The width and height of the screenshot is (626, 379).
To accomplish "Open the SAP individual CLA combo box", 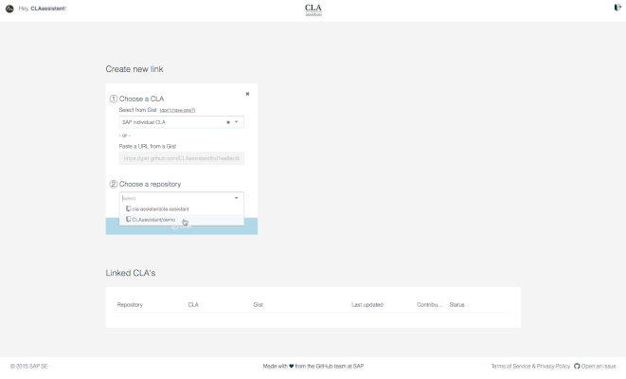I will (x=170, y=122).
